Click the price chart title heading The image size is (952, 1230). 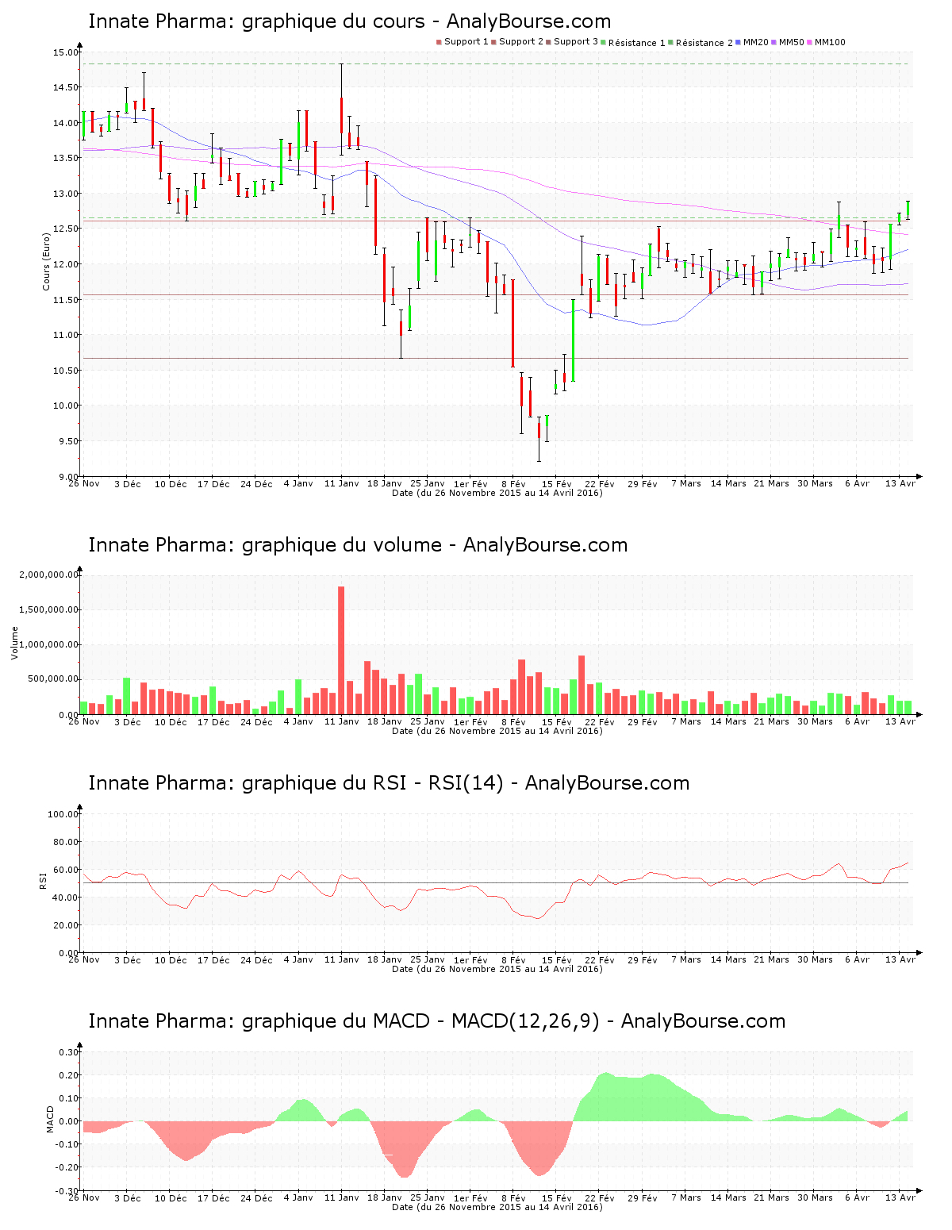pos(349,21)
